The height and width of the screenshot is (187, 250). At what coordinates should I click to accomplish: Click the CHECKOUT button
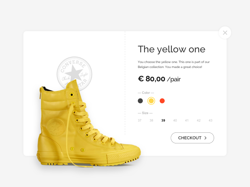click(192, 138)
